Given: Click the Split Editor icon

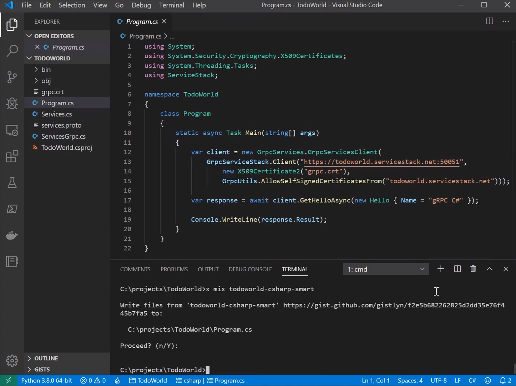Looking at the screenshot, I should pos(490,21).
